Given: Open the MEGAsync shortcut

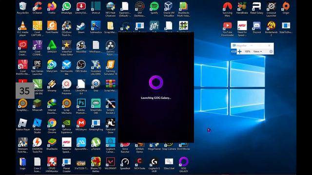Looking at the screenshot, I should click(x=81, y=124).
